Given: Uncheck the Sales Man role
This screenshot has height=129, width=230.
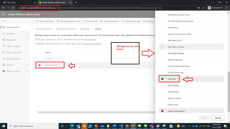Looking at the screenshot, I should (x=162, y=79).
